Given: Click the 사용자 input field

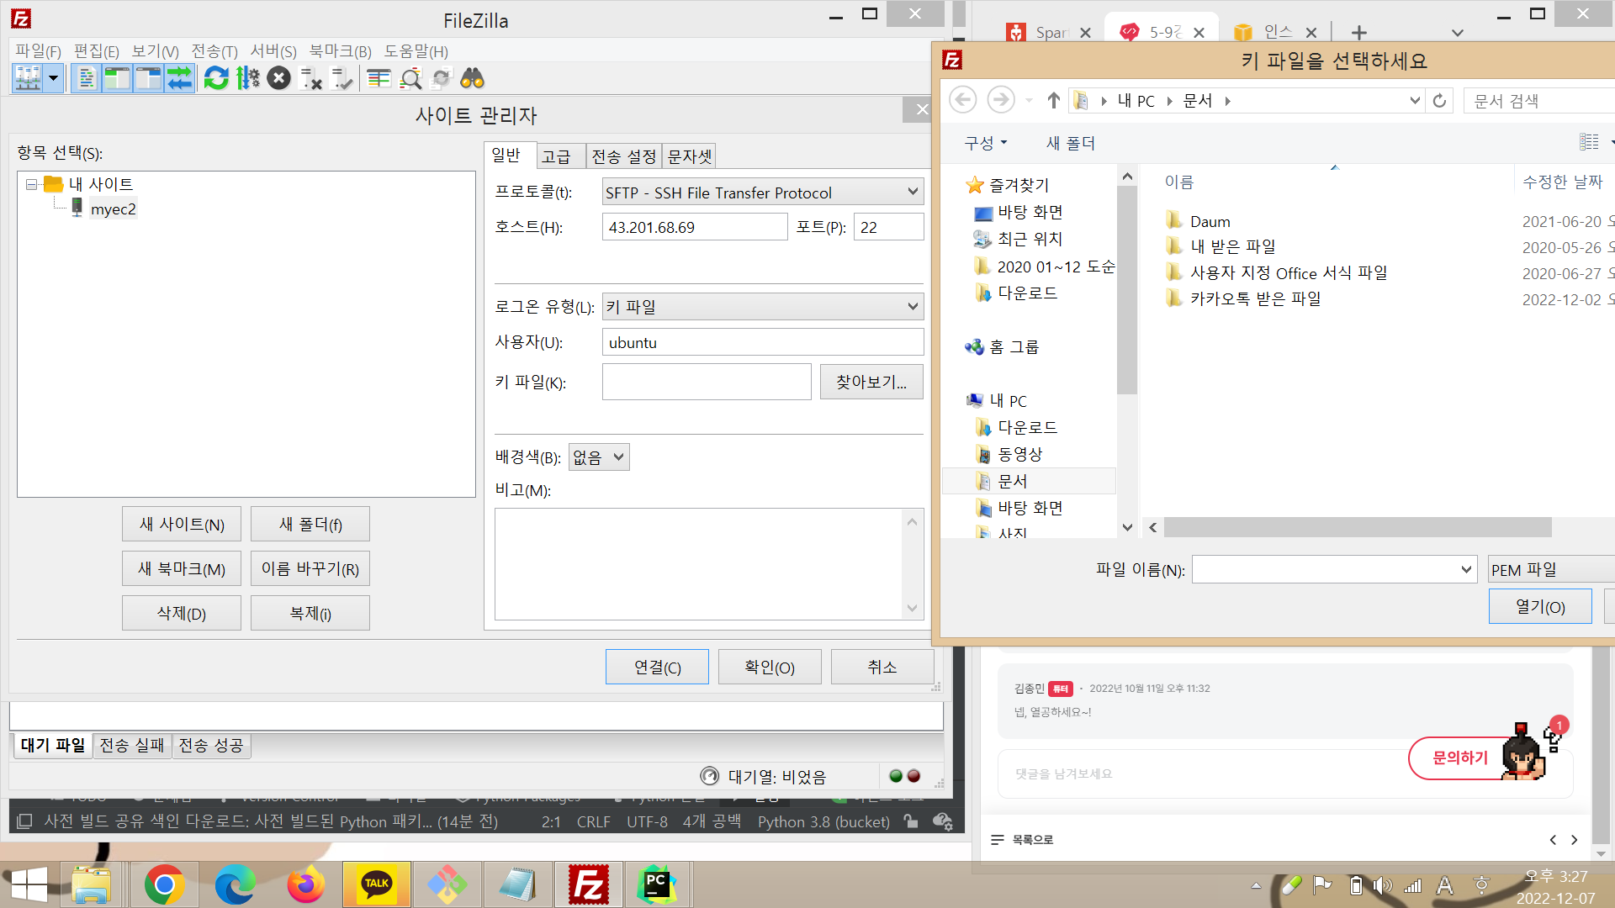Looking at the screenshot, I should (x=763, y=342).
